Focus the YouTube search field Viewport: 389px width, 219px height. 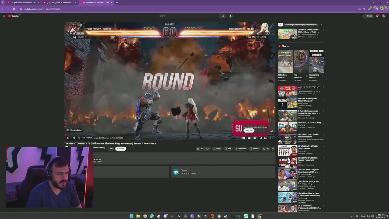(189, 16)
